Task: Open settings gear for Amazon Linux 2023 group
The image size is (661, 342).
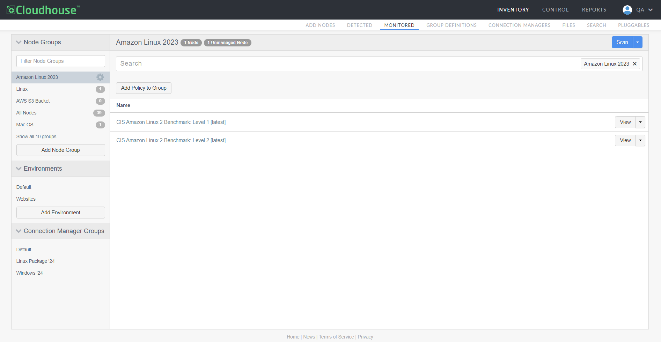Action: pyautogui.click(x=100, y=77)
